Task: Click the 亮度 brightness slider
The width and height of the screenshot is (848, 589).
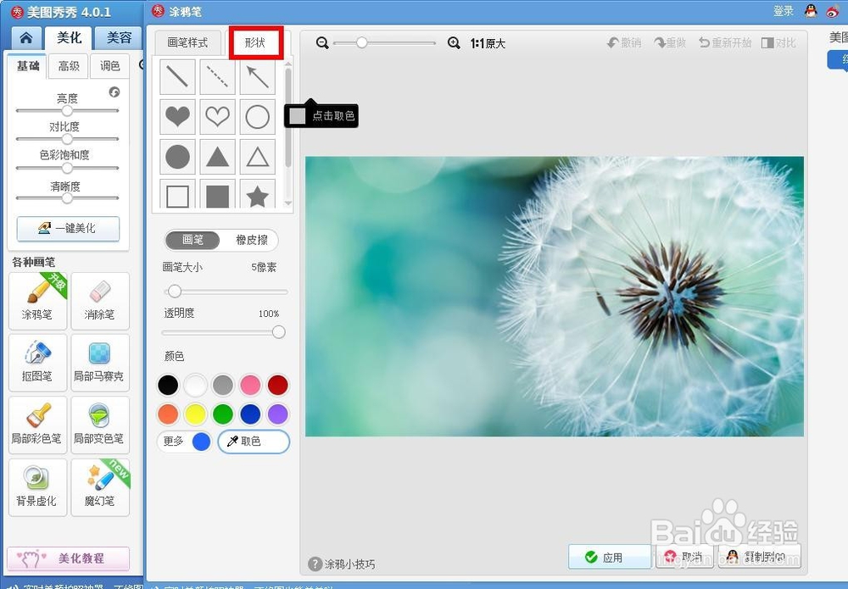Action: [x=67, y=111]
